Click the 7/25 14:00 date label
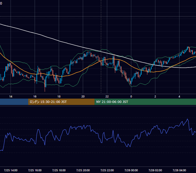 (x=11, y=170)
